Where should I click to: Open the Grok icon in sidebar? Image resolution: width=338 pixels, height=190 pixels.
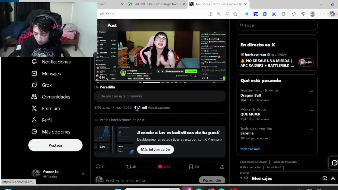(34, 85)
